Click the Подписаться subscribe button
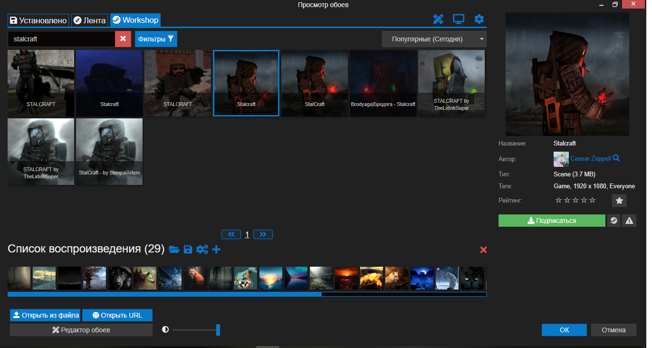 [552, 221]
